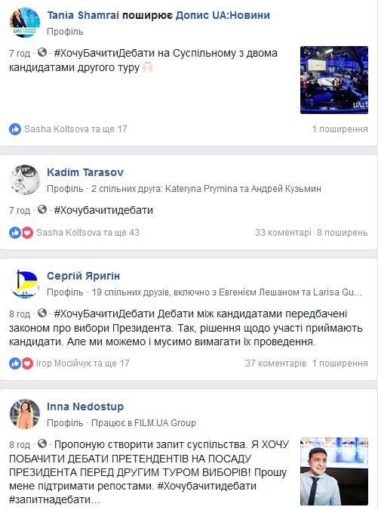View 37 коментарів on Сергій Яригін's post
Viewport: 378px width, 510px height.
[x=275, y=363]
